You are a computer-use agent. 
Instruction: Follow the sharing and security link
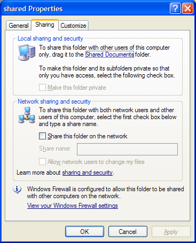88,173
